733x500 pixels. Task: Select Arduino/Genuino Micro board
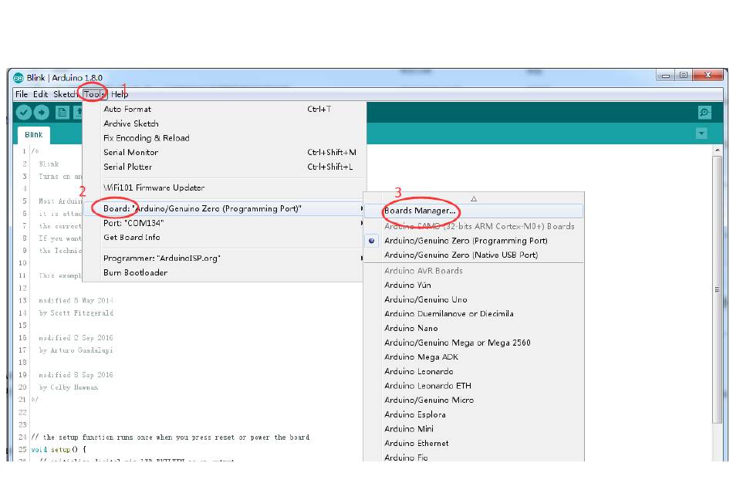pyautogui.click(x=474, y=400)
